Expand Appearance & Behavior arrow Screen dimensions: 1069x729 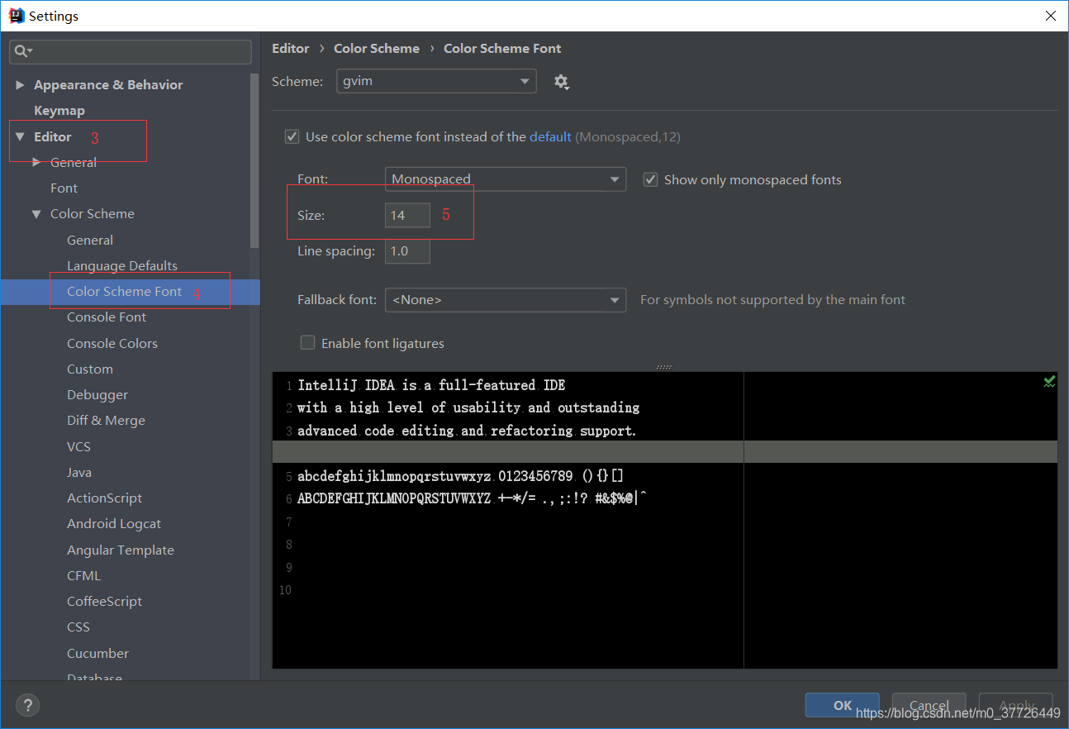(x=20, y=85)
